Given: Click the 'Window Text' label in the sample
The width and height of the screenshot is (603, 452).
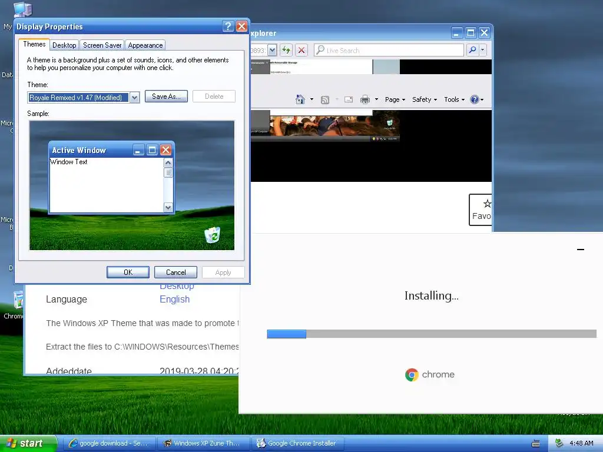Looking at the screenshot, I should 69,162.
